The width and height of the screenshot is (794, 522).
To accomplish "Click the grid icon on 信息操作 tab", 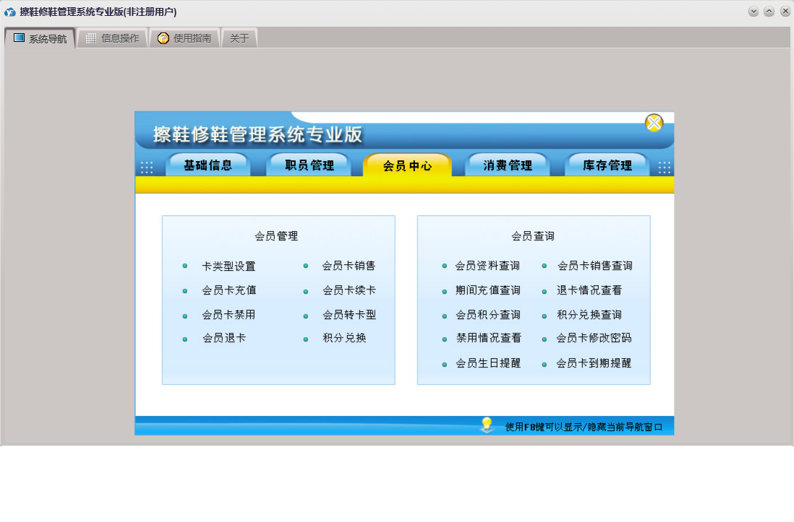I will 91,38.
